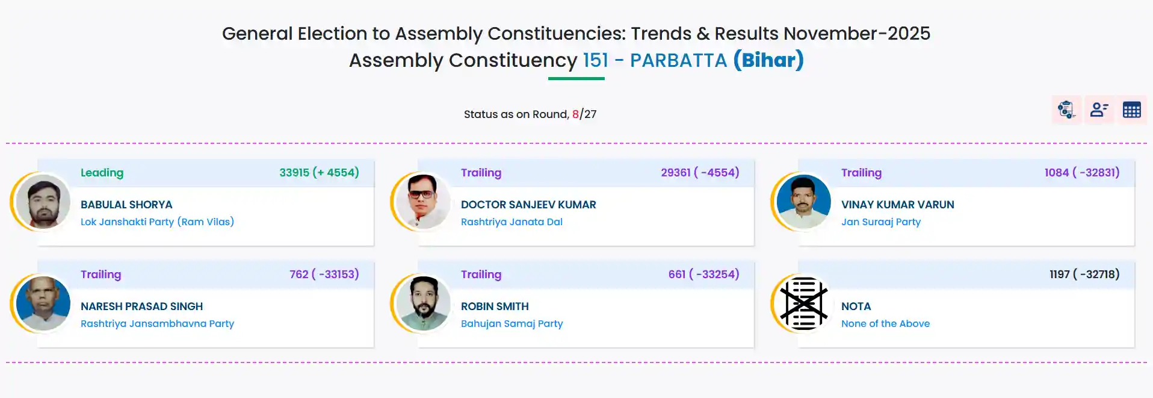Select Rashtriya Jansambhavna Party text

[x=157, y=323]
